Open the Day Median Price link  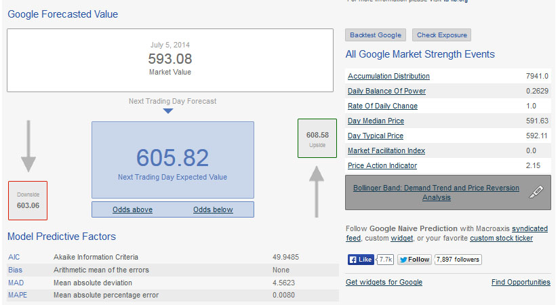pos(376,121)
